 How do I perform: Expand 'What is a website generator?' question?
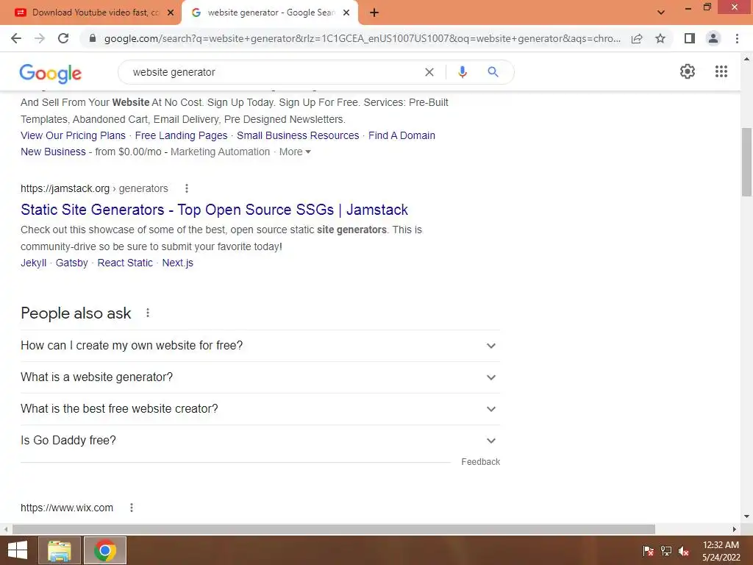click(260, 377)
